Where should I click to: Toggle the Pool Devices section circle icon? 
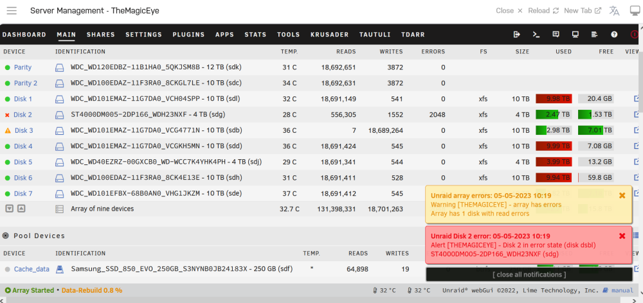click(x=6, y=236)
